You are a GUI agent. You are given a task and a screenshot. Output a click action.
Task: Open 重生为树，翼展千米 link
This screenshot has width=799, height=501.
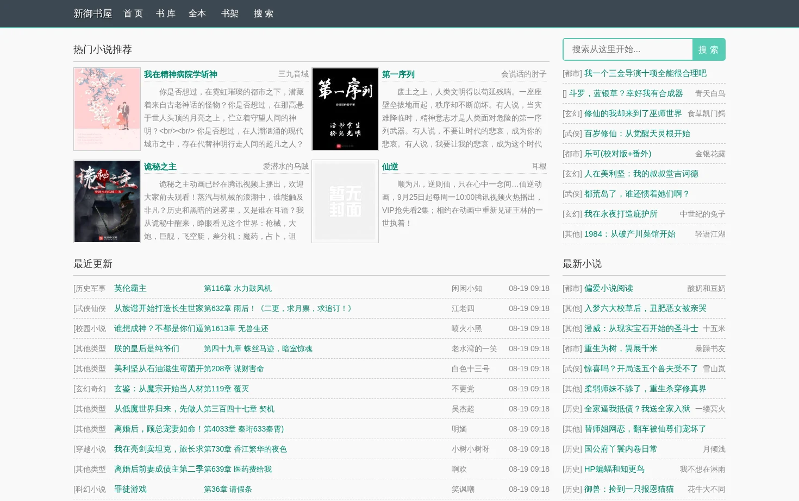621,348
